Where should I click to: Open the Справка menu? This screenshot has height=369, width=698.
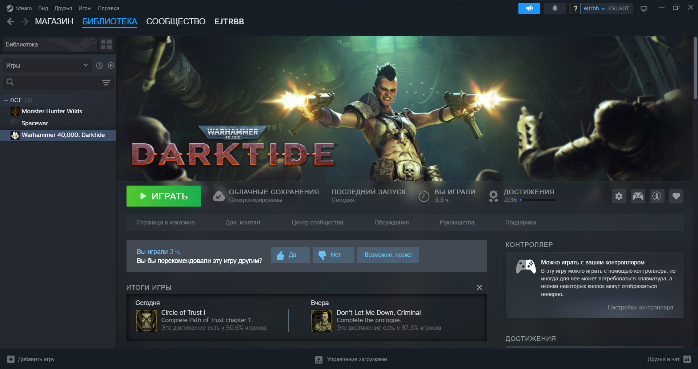pyautogui.click(x=108, y=8)
